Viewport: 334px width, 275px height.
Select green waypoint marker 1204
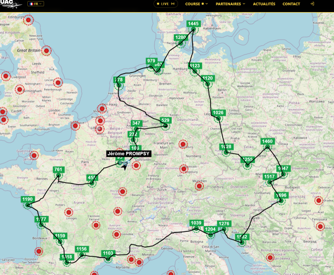(211, 229)
